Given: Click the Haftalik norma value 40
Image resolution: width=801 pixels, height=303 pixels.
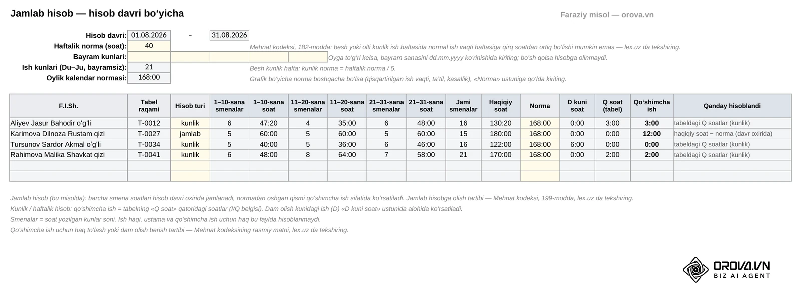Looking at the screenshot, I should 149,46.
